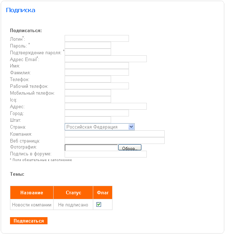The width and height of the screenshot is (225, 235).
Task: Click the Мобильный телефон field
Action: (x=87, y=93)
